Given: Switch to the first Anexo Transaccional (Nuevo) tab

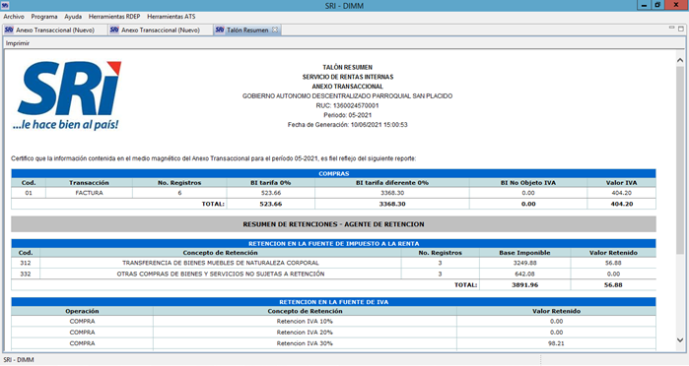Looking at the screenshot, I should tap(54, 30).
